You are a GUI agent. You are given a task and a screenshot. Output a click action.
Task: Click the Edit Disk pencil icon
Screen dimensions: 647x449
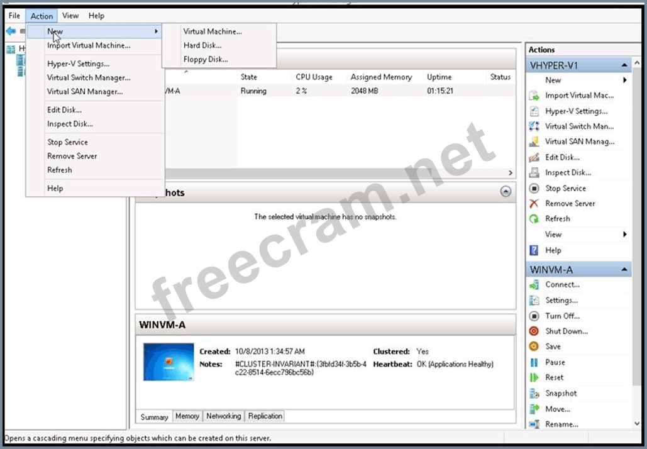[x=534, y=157]
